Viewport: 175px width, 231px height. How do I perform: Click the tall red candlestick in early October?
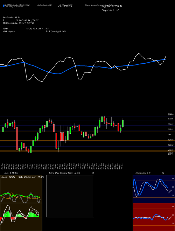(17, 139)
